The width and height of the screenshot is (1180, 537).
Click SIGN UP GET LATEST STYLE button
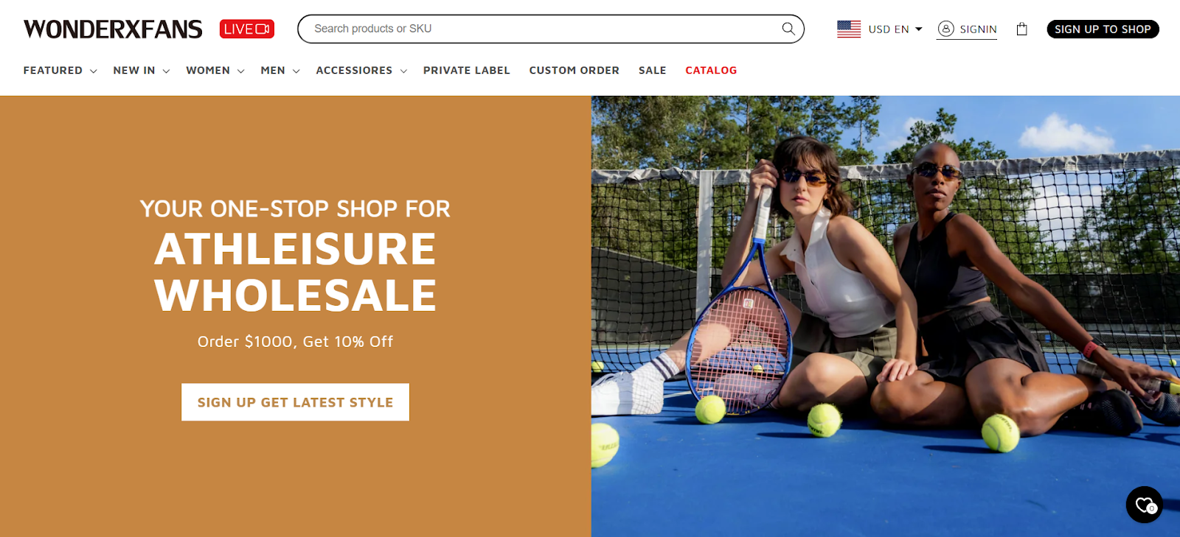click(295, 402)
